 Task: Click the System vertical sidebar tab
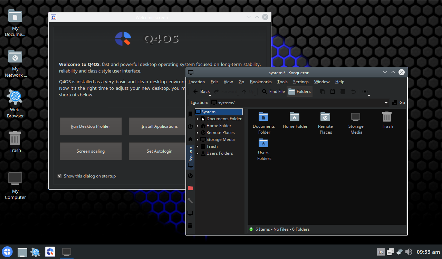click(190, 157)
